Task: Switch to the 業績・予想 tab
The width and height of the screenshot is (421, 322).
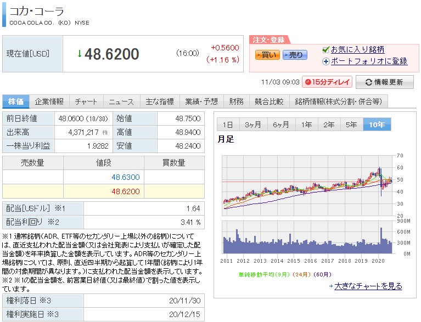Action: point(201,101)
